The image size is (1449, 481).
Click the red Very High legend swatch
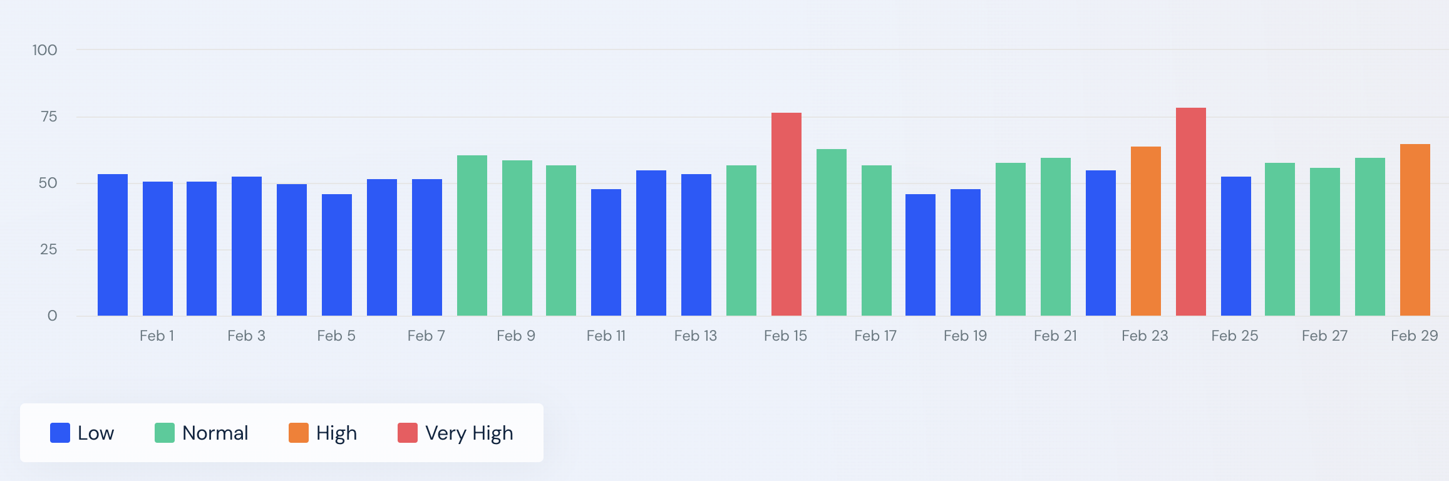point(408,433)
